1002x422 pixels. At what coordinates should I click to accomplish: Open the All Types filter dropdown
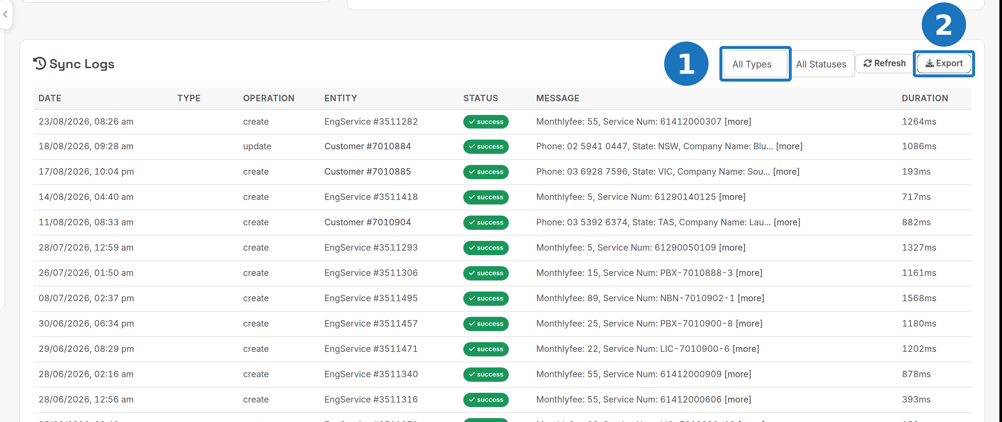pos(755,64)
